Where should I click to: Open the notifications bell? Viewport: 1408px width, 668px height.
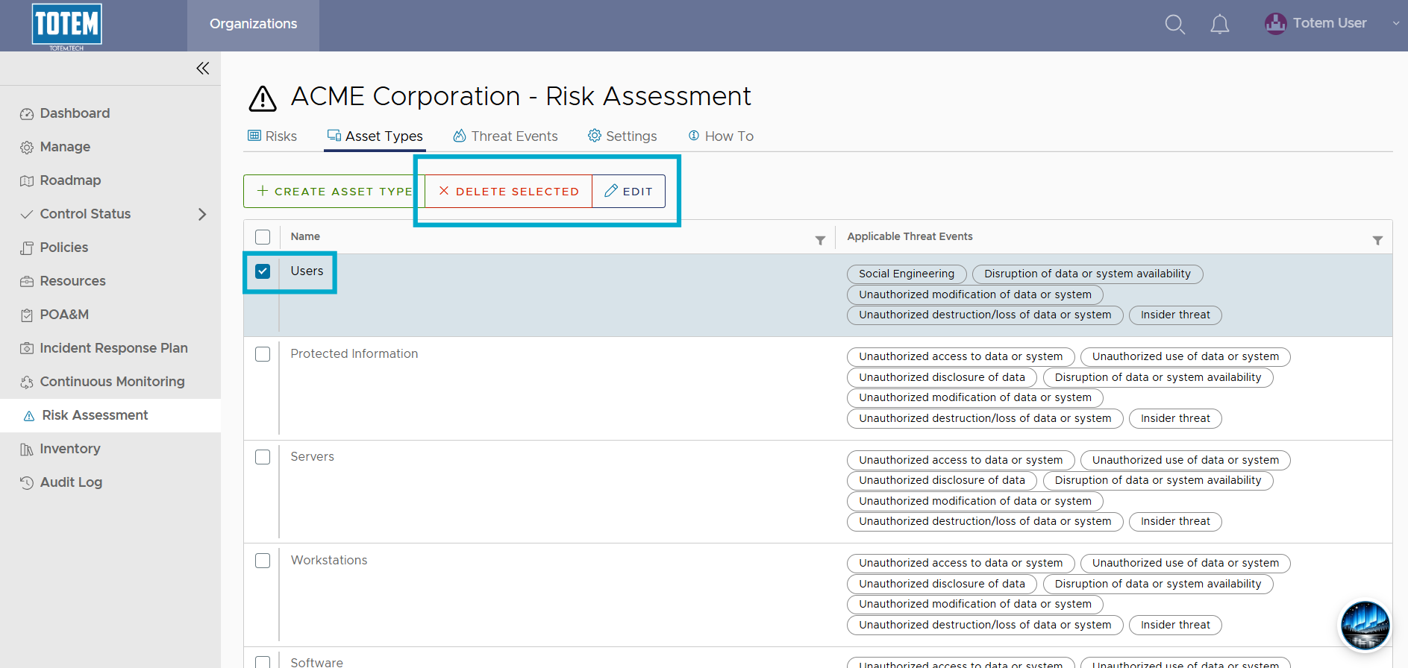1220,25
